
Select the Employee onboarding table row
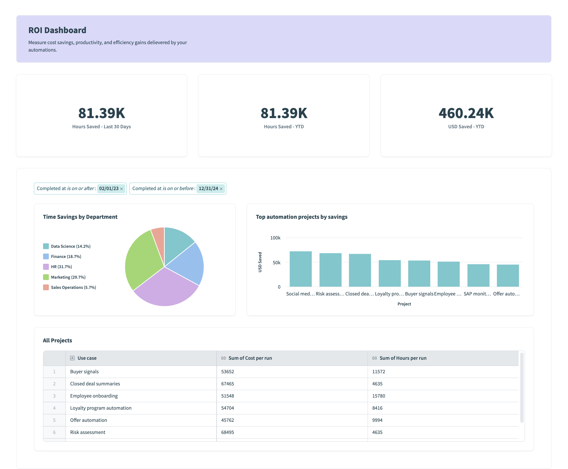coord(141,396)
